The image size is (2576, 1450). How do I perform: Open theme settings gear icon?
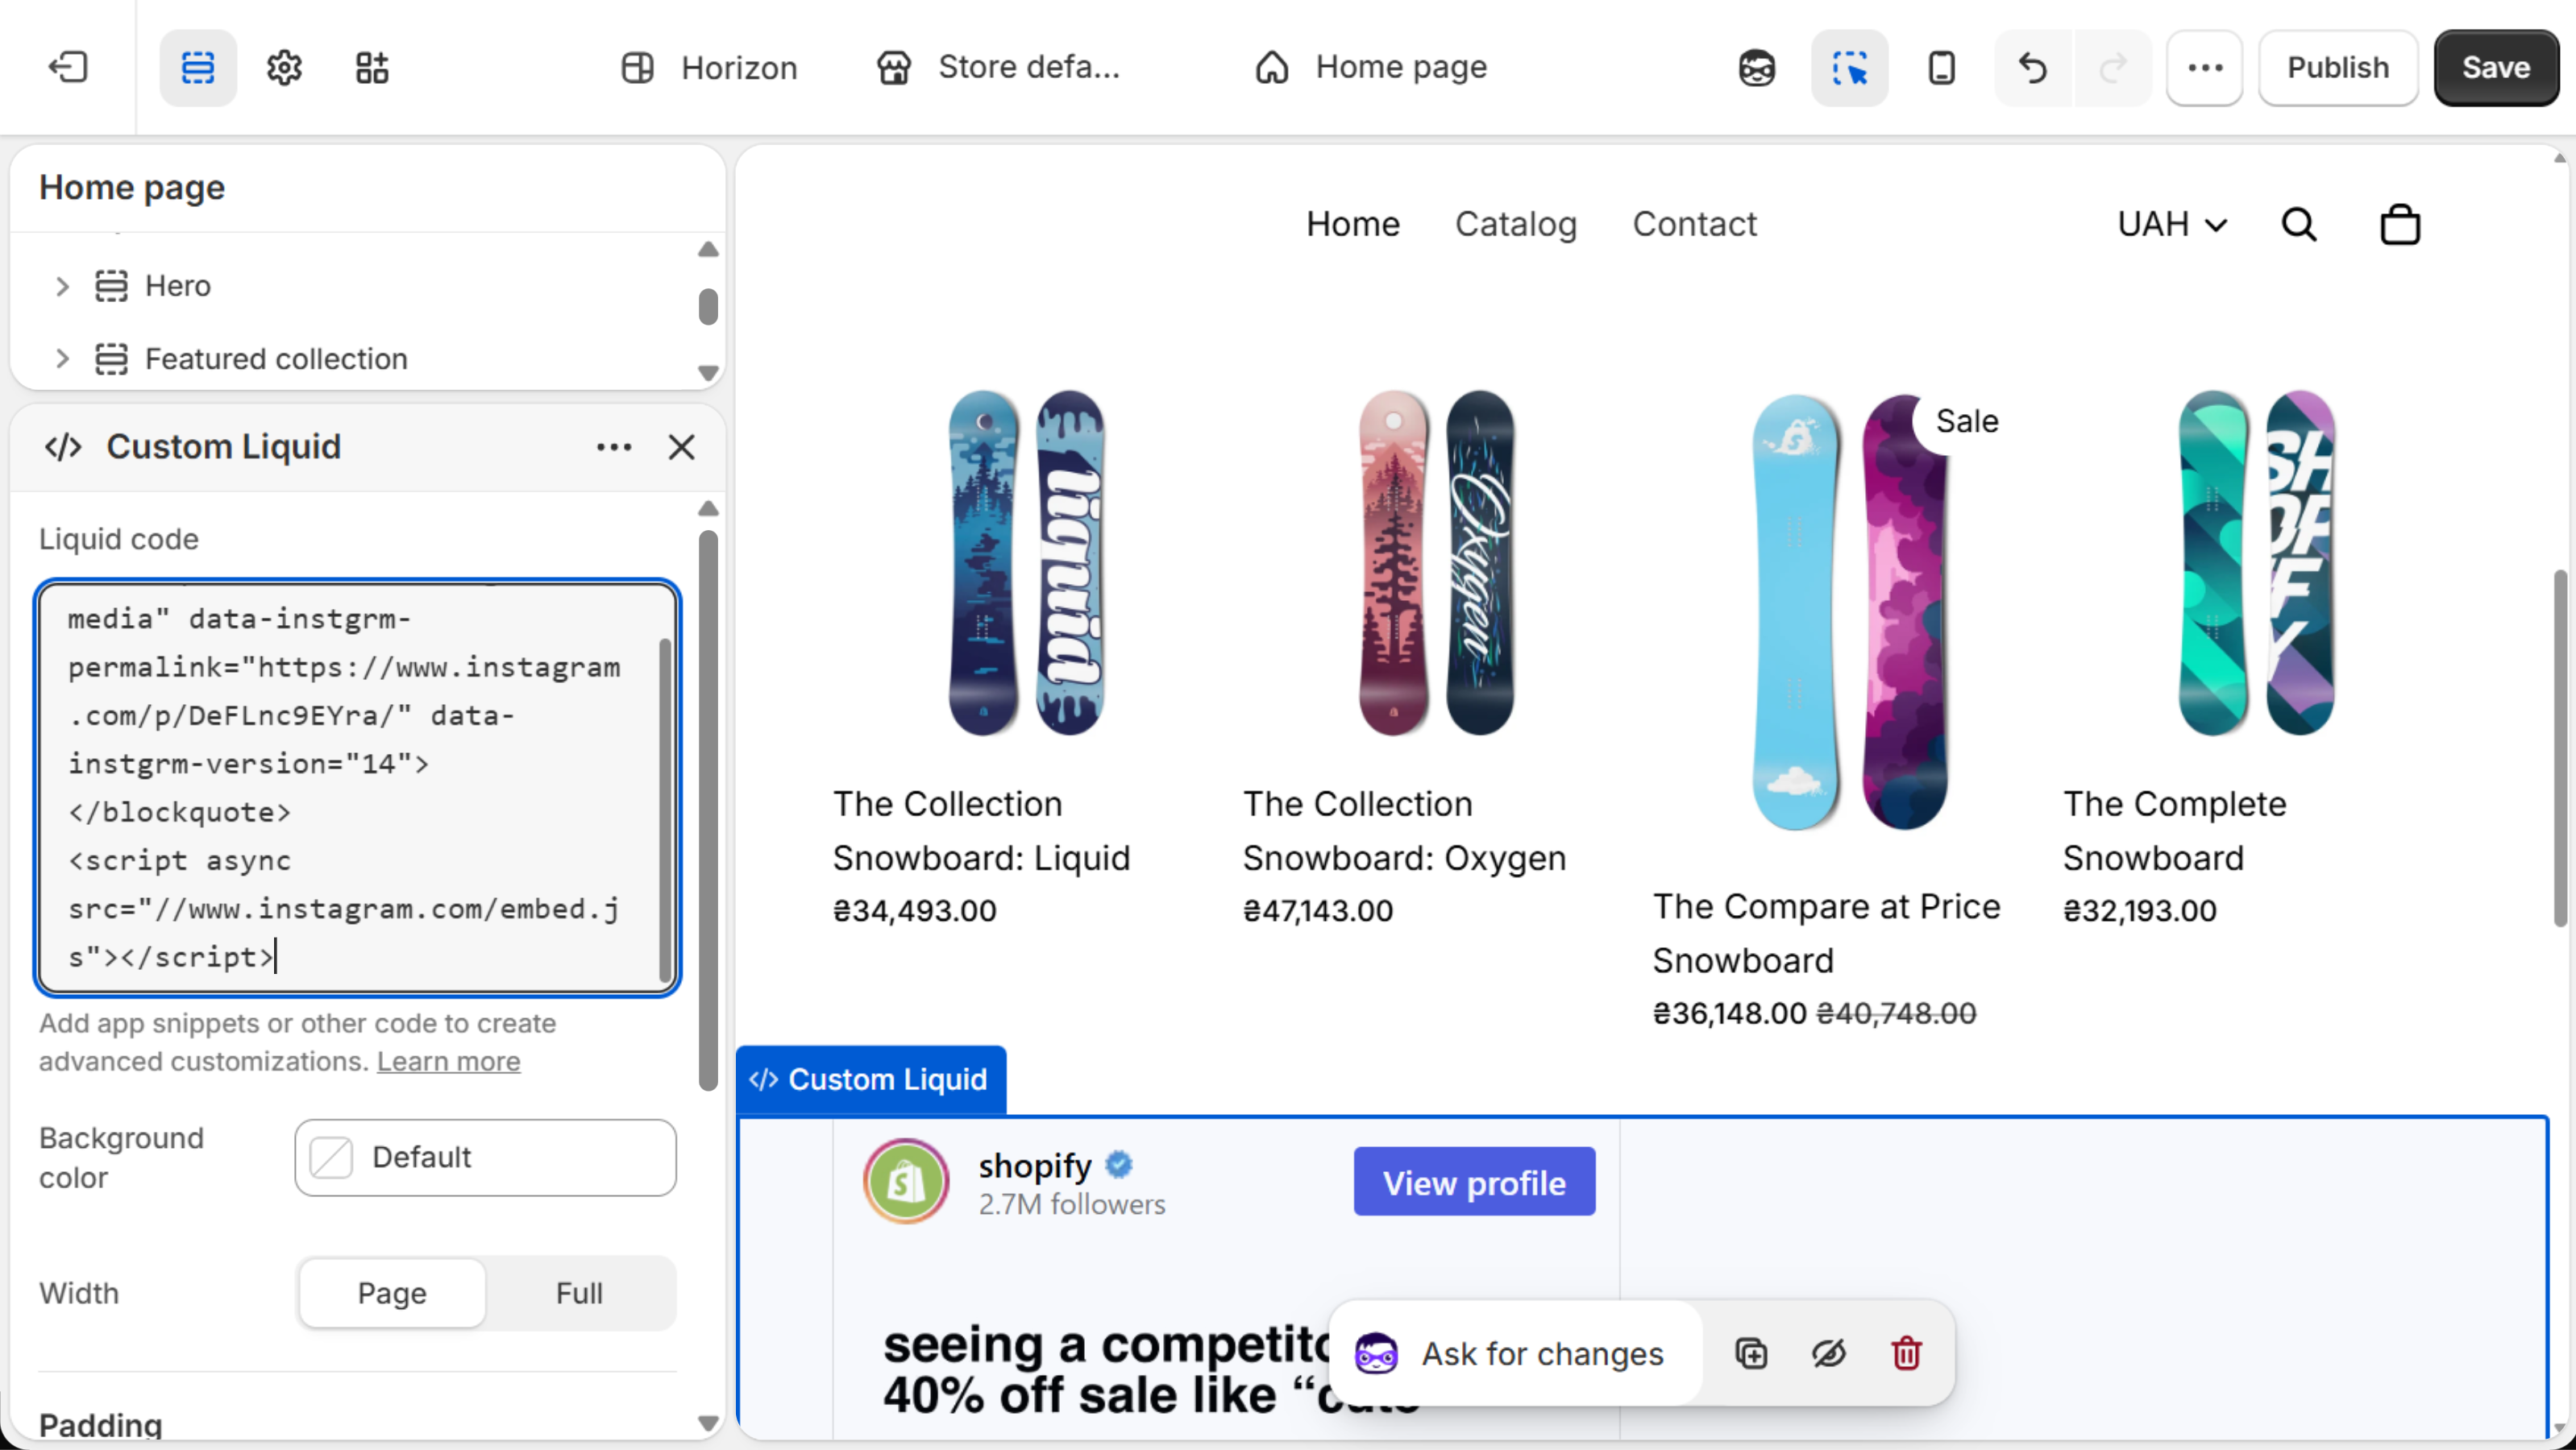(285, 67)
